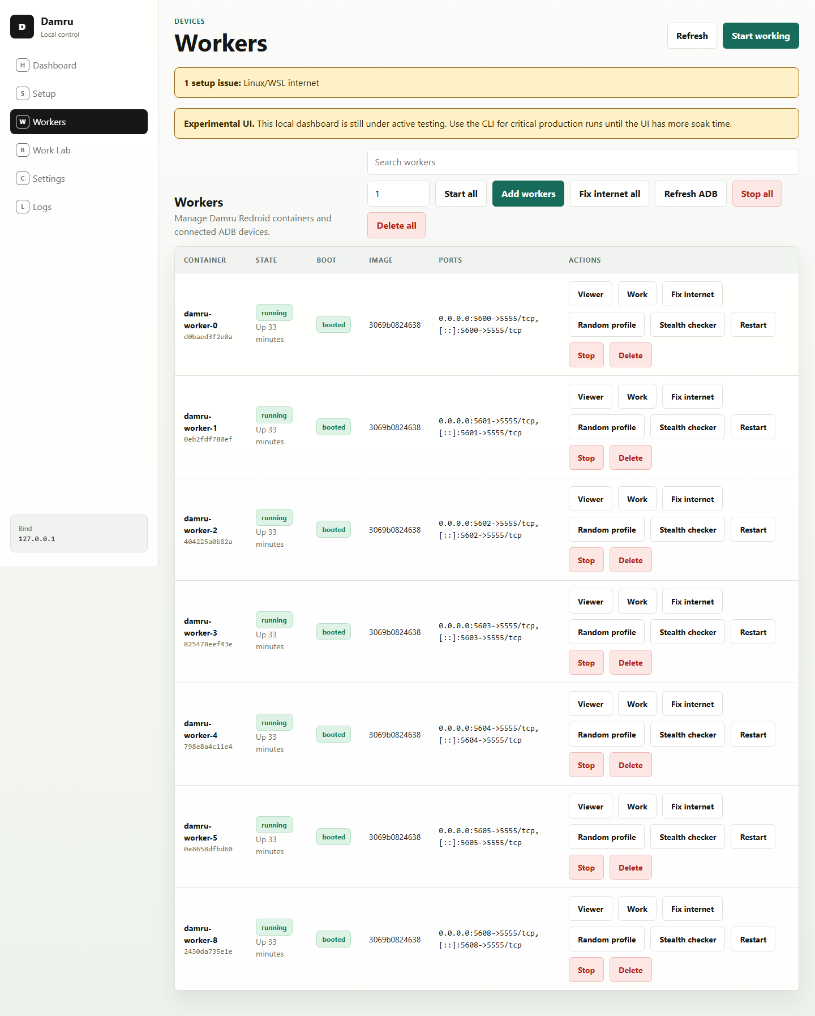Screen dimensions: 815x1016
Task: Click the container ID d0baed3f2e0a
Action: (208, 337)
